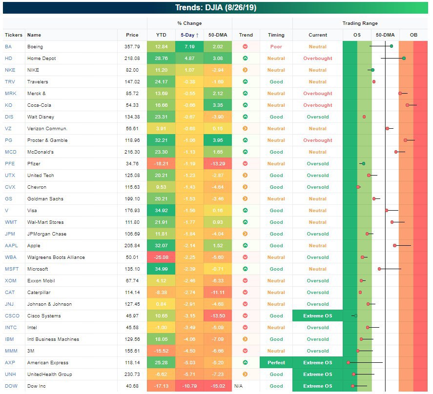
Task: Click the sideways trend icon in UnitedHealth Group's row
Action: [245, 374]
